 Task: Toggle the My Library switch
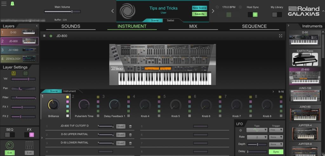277,15
